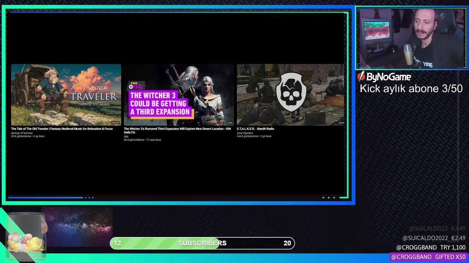
Task: Click the Witcher 3's Rumored Third Expansion title
Action: pyautogui.click(x=177, y=130)
